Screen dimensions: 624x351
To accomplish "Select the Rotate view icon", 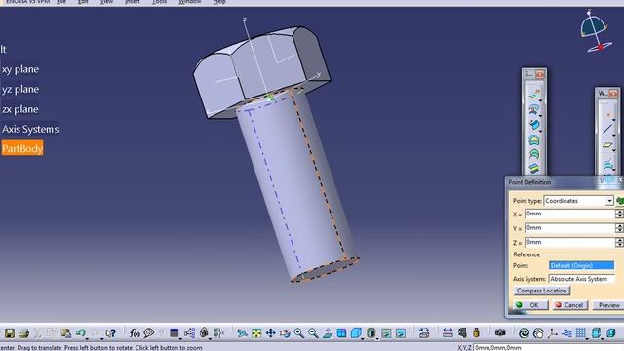I will point(285,333).
